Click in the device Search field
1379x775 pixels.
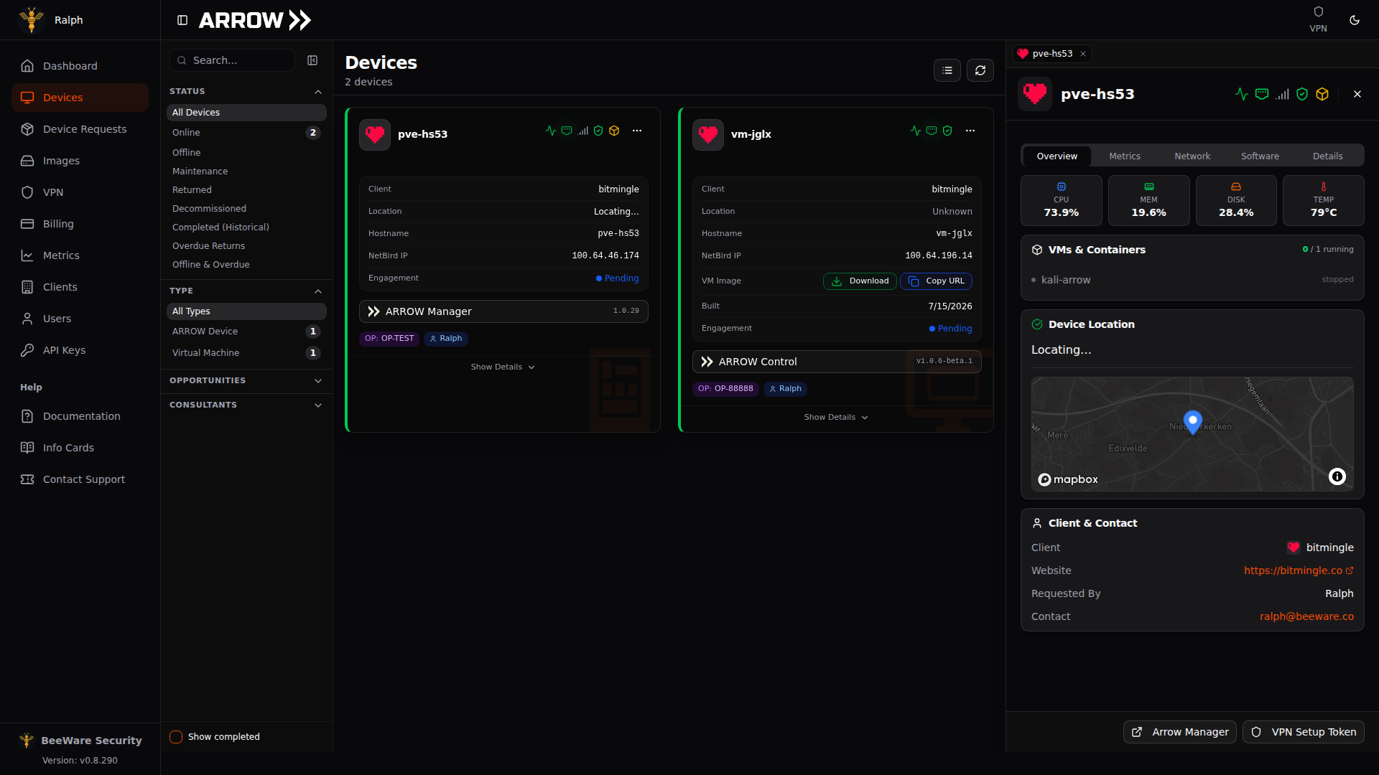(x=232, y=60)
